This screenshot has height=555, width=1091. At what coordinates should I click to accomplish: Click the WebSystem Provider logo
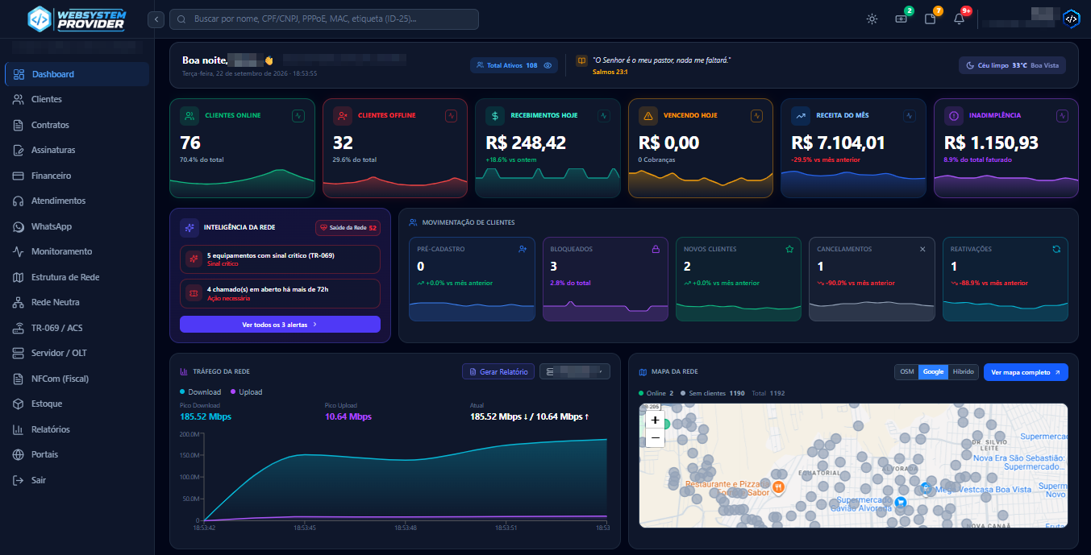tap(77, 19)
